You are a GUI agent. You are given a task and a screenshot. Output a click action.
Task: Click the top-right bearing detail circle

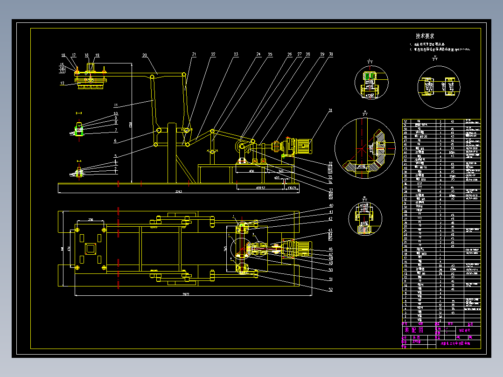tap(439, 87)
